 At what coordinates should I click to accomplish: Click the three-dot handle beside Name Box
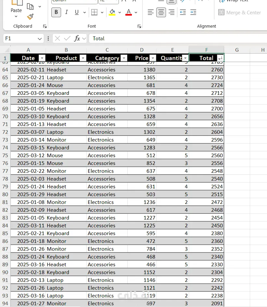pos(48,38)
